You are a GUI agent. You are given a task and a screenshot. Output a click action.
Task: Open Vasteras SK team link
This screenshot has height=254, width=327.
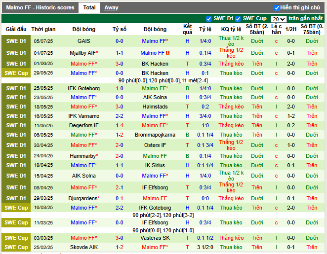tap(155, 238)
